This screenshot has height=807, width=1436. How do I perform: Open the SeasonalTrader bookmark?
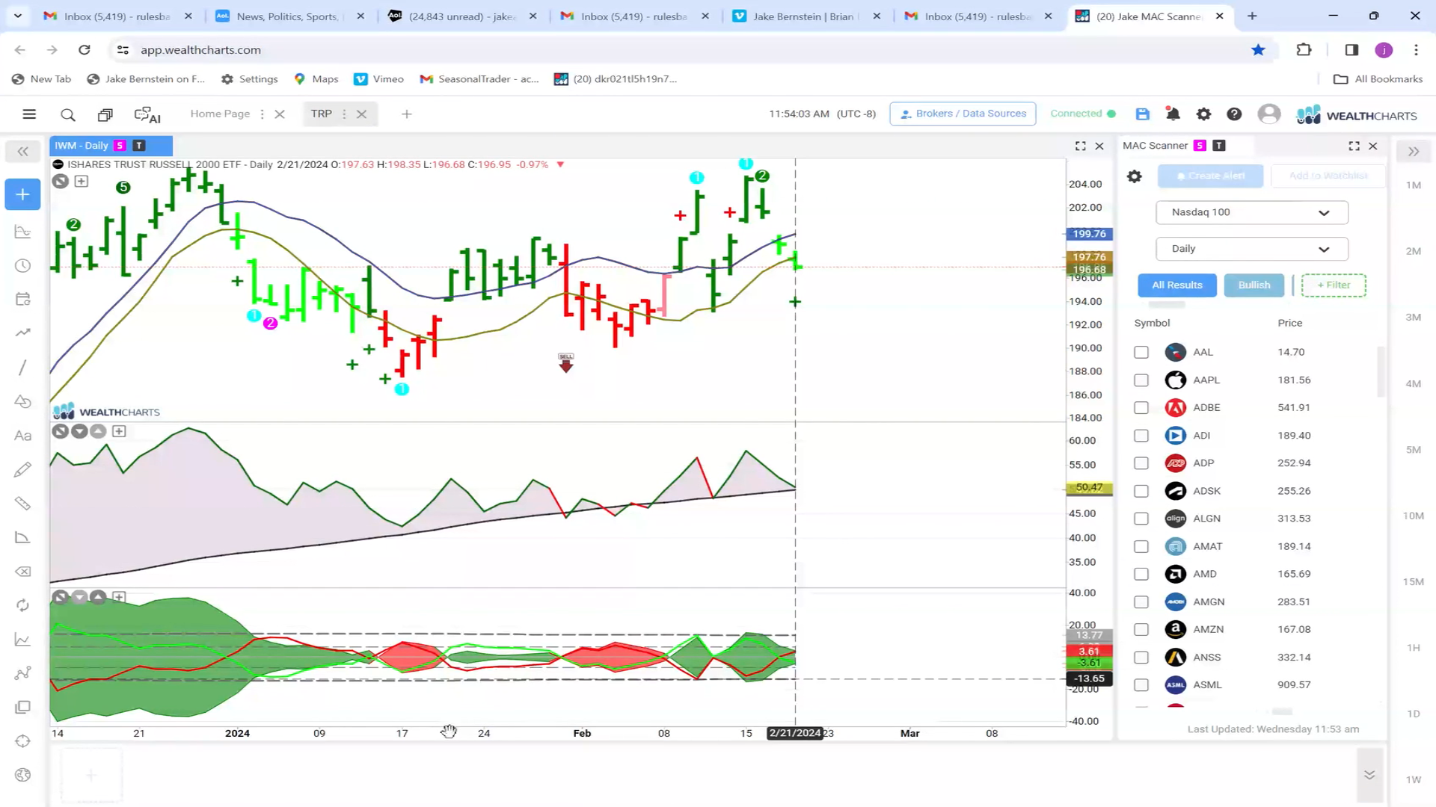(x=479, y=79)
